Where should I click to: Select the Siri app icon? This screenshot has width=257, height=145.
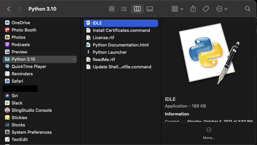tap(7, 96)
